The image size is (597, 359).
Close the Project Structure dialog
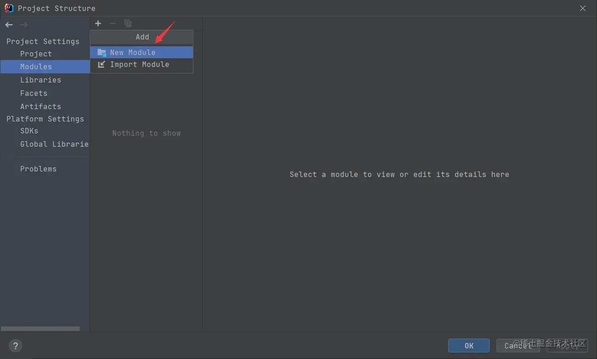coord(583,8)
